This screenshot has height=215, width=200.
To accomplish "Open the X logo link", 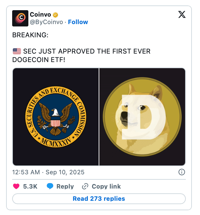I will [x=182, y=14].
